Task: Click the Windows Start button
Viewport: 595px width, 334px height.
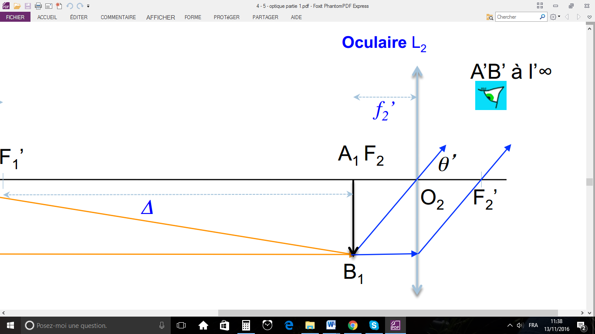Action: [x=10, y=325]
